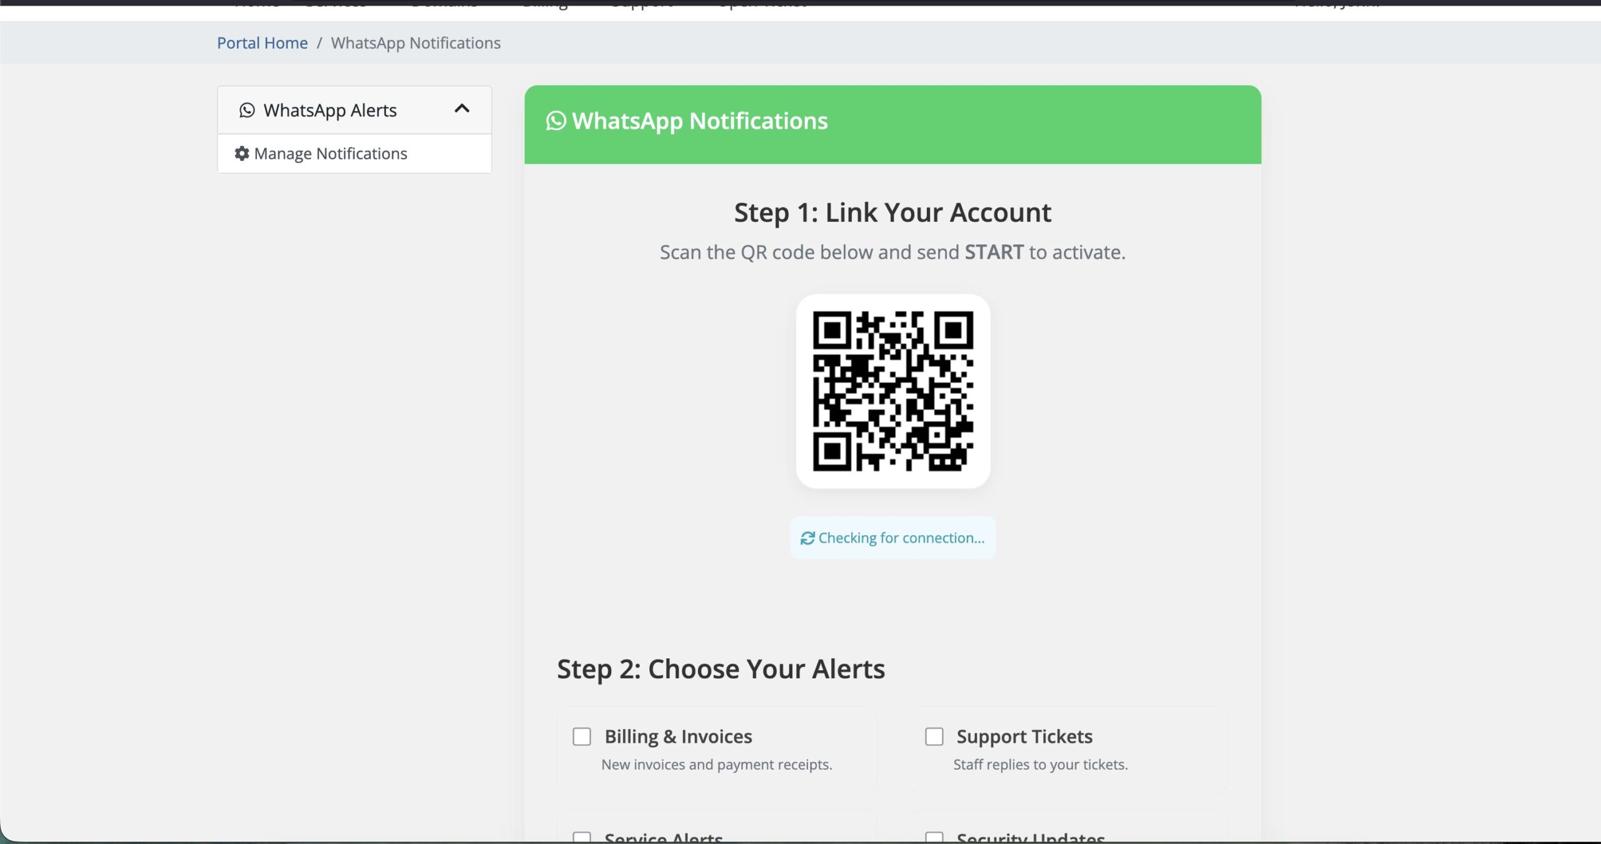Click the Checking for connection status text
The width and height of the screenshot is (1601, 844).
(x=901, y=538)
